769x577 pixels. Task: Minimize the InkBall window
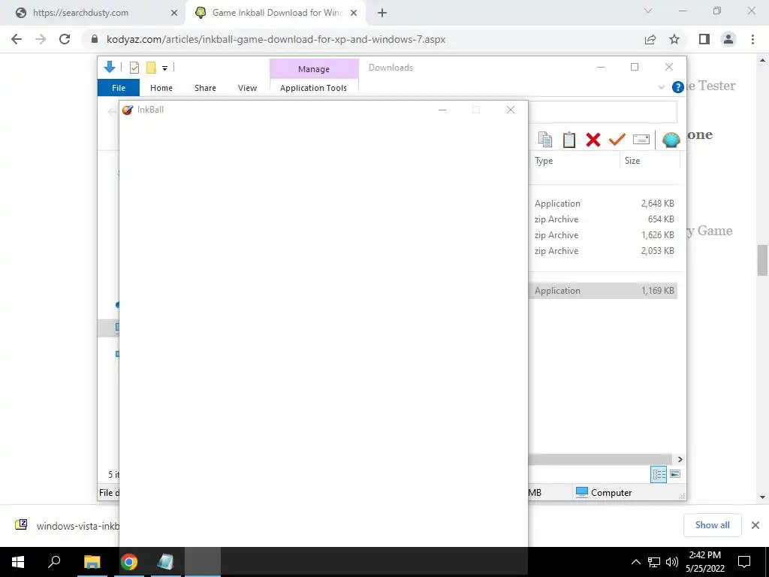coord(442,110)
